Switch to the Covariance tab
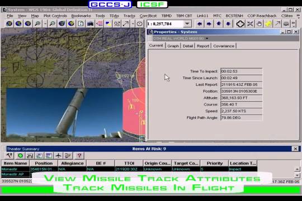Image resolution: width=302 pixels, height=201 pixels. click(x=224, y=46)
